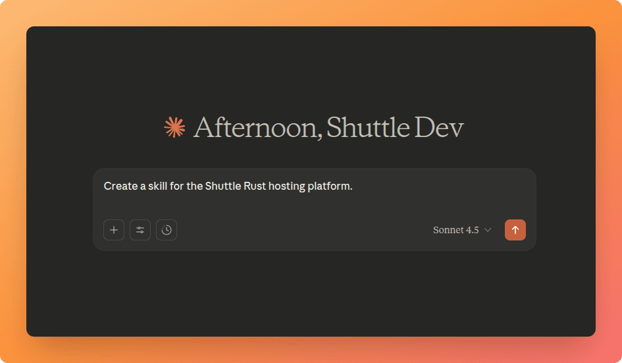Click the orange Claude starburst logo
This screenshot has height=363, width=622.
coord(174,127)
